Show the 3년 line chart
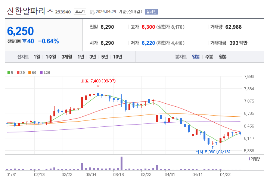The image size is (264, 179). pyautogui.click(x=93, y=57)
